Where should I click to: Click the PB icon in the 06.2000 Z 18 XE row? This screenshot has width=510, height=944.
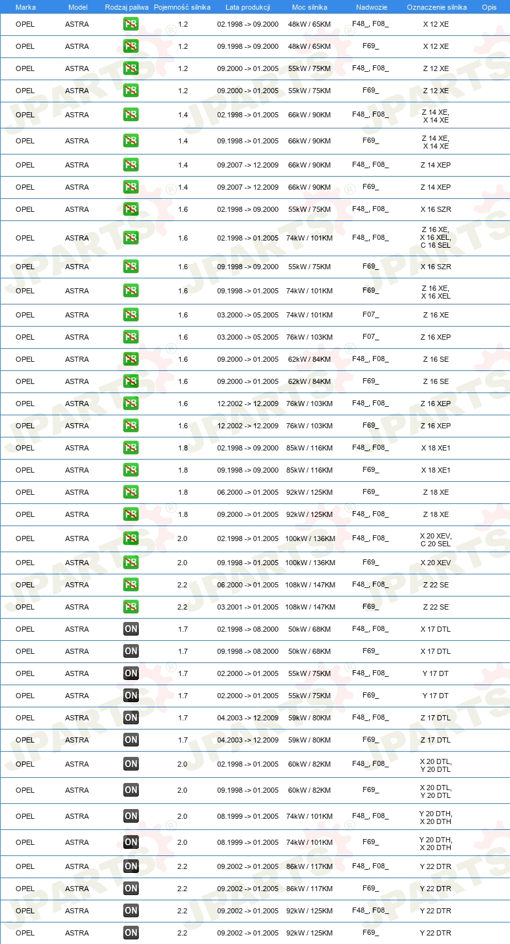tap(131, 492)
